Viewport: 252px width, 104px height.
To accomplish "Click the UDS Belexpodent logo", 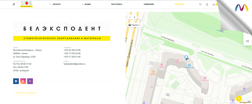I will click(27, 4).
